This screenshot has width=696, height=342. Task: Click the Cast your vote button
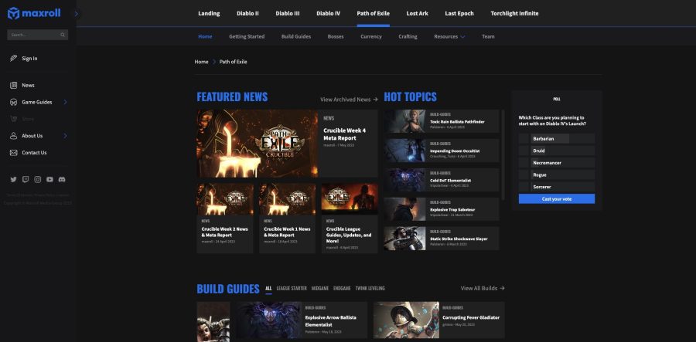(557, 199)
